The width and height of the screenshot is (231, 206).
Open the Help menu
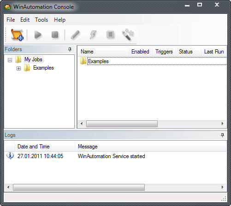click(x=59, y=20)
